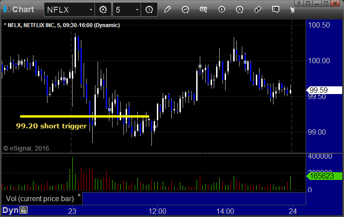Click the 23 date axis label
The height and width of the screenshot is (217, 344).
72,211
